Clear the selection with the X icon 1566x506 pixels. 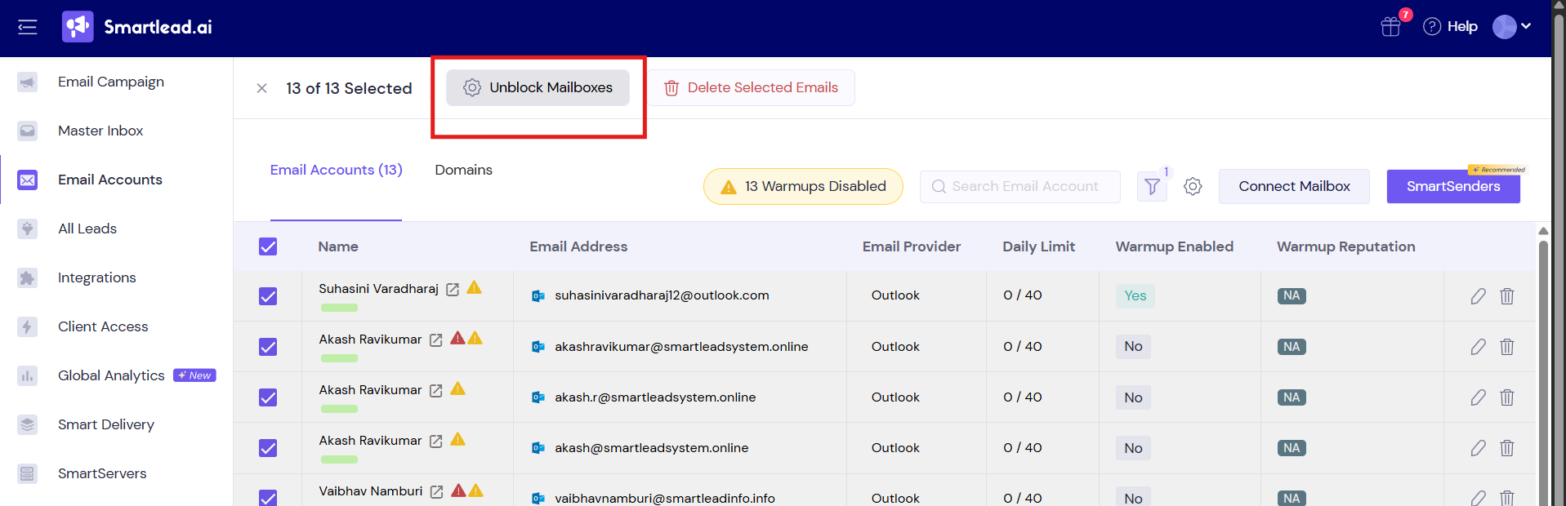pyautogui.click(x=261, y=88)
